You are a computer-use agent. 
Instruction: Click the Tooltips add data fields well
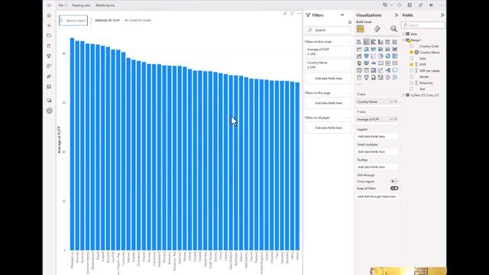click(377, 167)
